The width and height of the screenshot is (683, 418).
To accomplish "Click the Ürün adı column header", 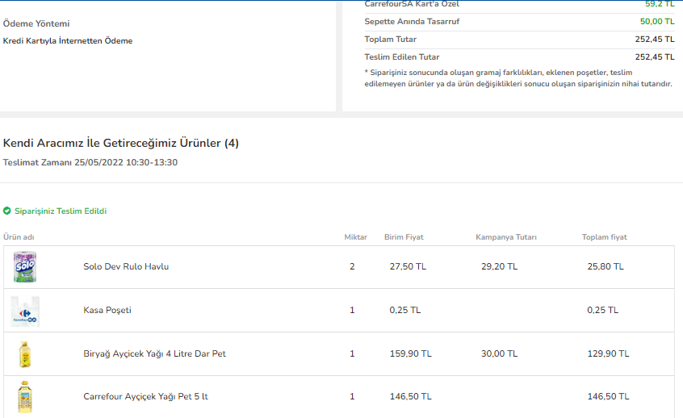I will [x=19, y=237].
